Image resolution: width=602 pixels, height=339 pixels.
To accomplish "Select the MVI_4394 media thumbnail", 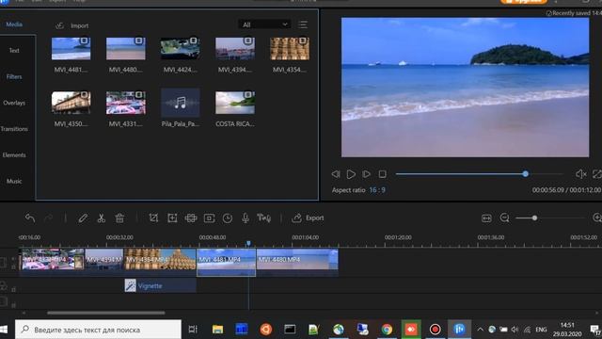I will (x=234, y=49).
